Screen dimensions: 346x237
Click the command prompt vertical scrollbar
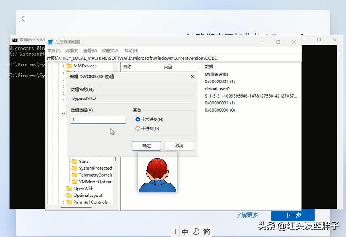[x=340, y=54]
